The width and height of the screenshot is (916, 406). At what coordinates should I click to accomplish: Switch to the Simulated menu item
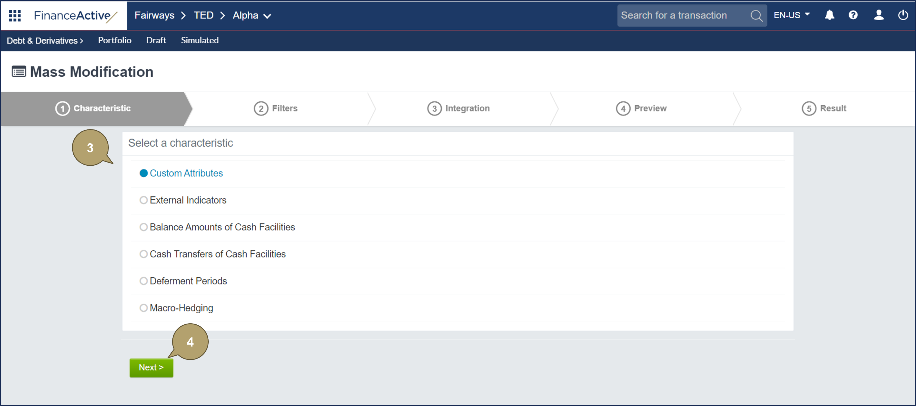(x=200, y=41)
